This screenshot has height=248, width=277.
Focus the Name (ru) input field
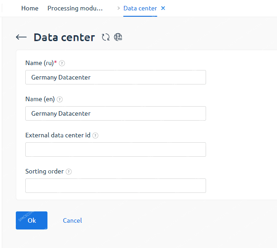point(116,77)
